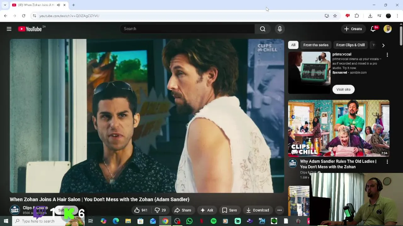Open Microsoft Edge from taskbar
The width and height of the screenshot is (403, 226).
pyautogui.click(x=116, y=221)
